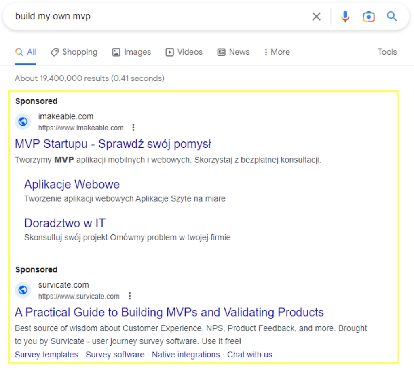414x368 pixels.
Task: Open three-dot menu beside survicate URL
Action: [129, 296]
